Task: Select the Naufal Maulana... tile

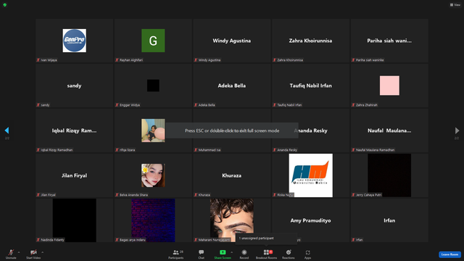Action: click(389, 130)
